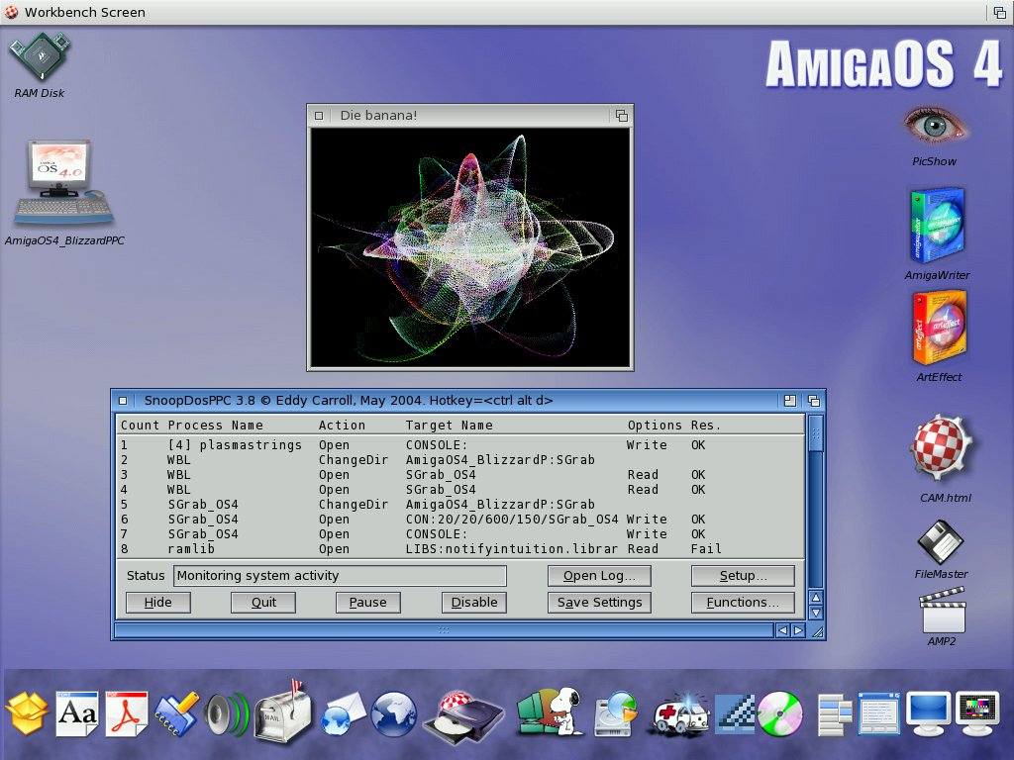Click the SnoopDos scroll up arrow

tap(816, 598)
